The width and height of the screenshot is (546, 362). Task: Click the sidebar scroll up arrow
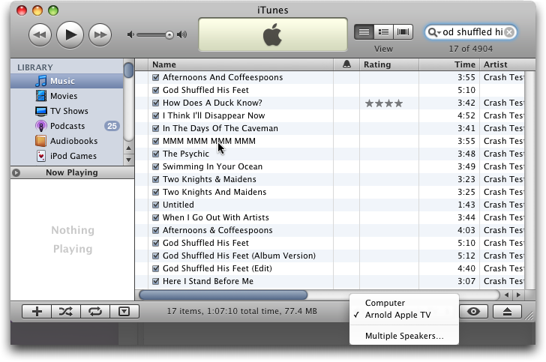pyautogui.click(x=128, y=148)
